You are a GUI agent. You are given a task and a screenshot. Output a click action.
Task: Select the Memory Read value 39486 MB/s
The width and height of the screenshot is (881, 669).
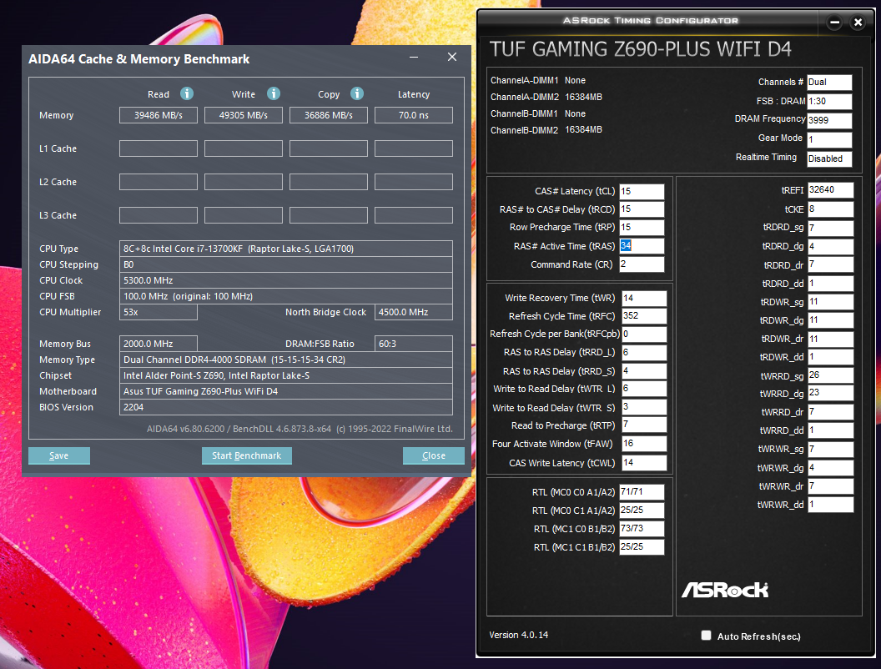pyautogui.click(x=159, y=115)
